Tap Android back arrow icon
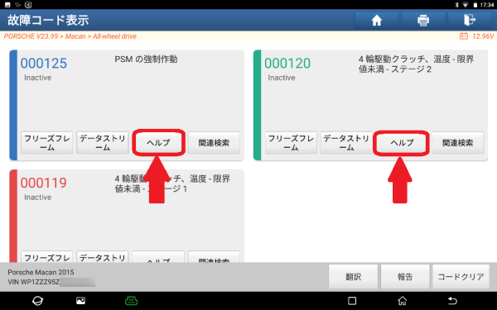Image resolution: width=497 pixels, height=310 pixels. point(452,301)
